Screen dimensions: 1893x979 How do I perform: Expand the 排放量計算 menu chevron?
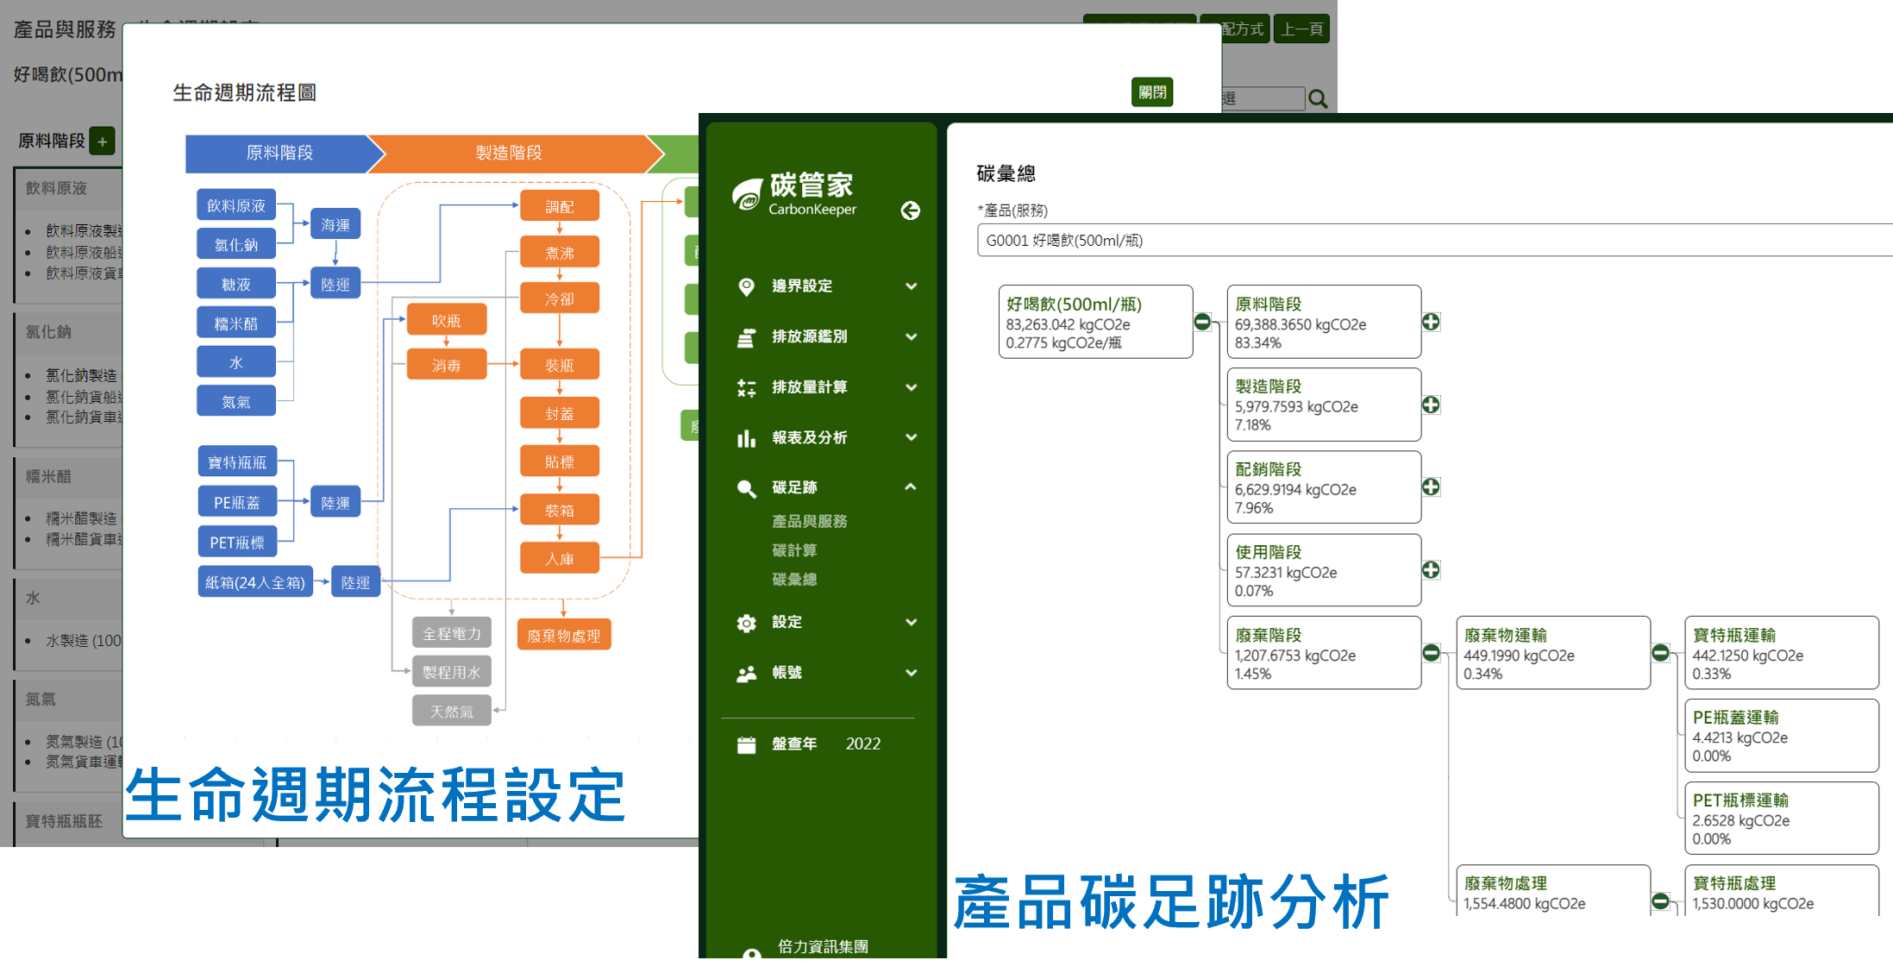911,387
